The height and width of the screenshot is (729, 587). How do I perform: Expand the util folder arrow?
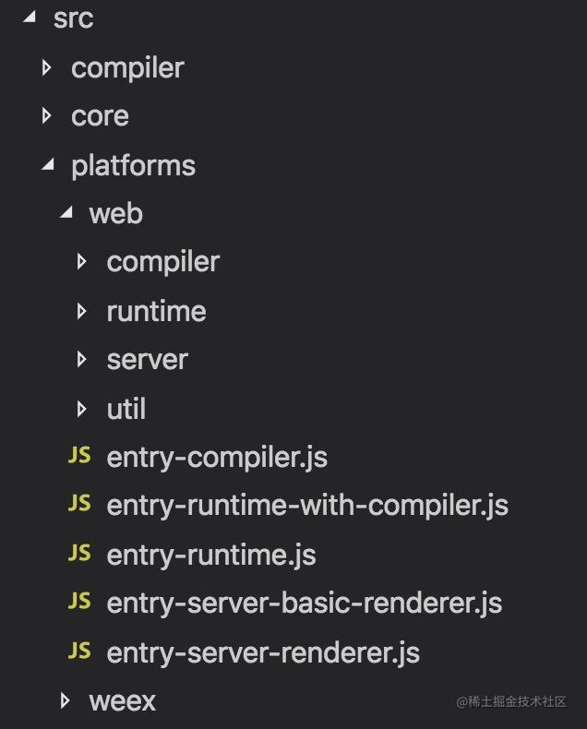pos(81,409)
